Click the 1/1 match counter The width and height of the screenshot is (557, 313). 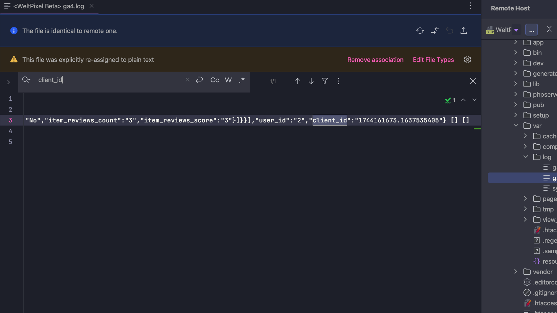(x=273, y=81)
